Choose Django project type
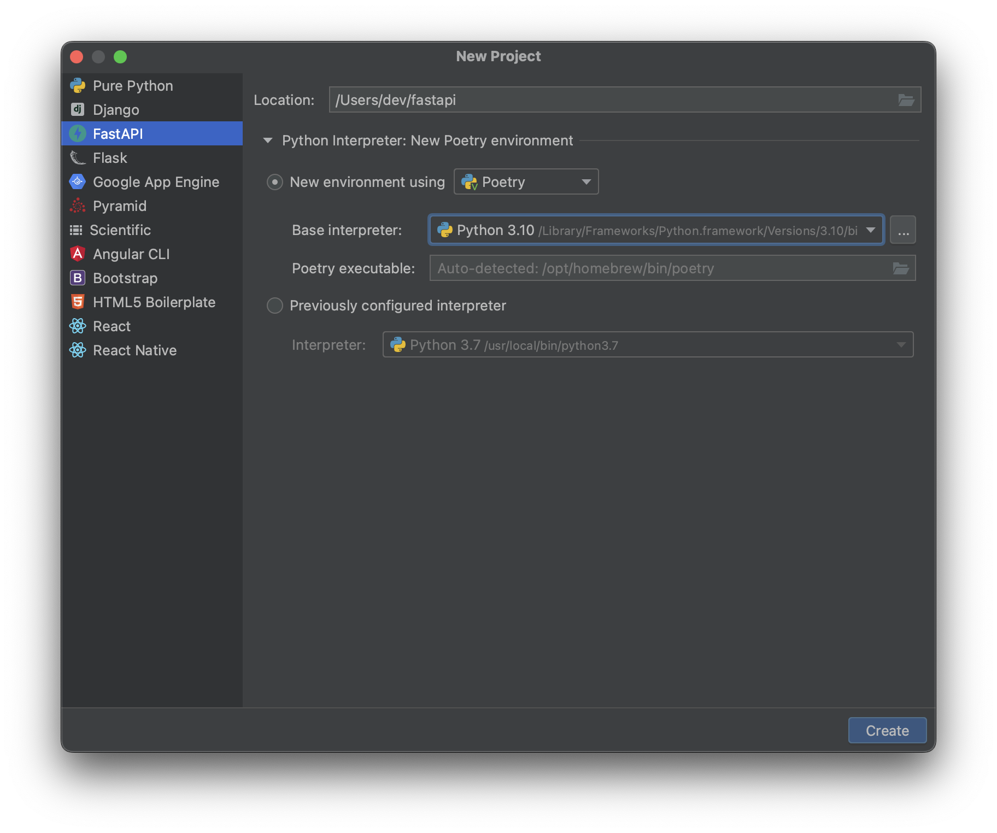Image resolution: width=997 pixels, height=833 pixels. 152,110
